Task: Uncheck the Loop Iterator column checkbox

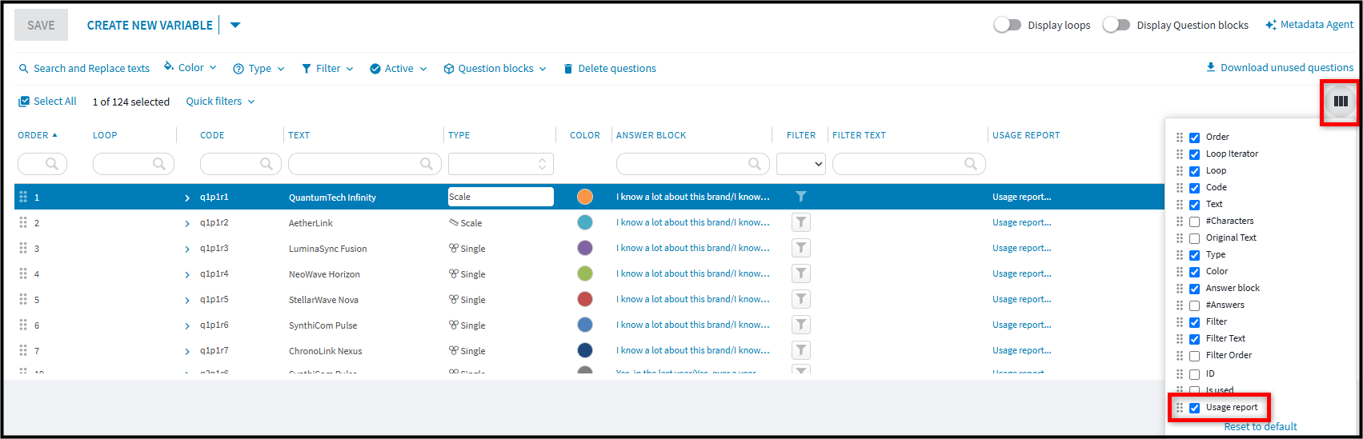Action: tap(1194, 154)
